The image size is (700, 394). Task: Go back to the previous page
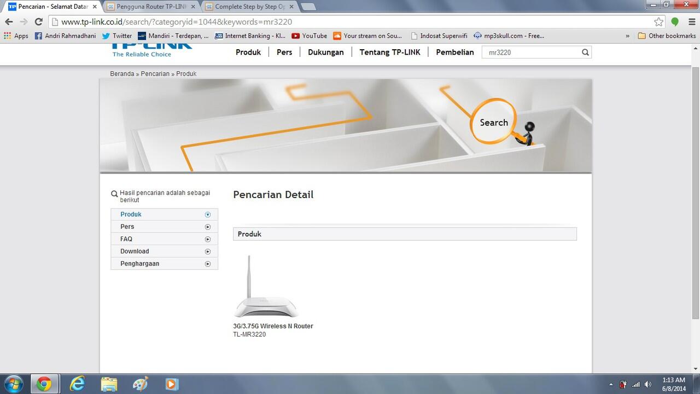pyautogui.click(x=9, y=22)
